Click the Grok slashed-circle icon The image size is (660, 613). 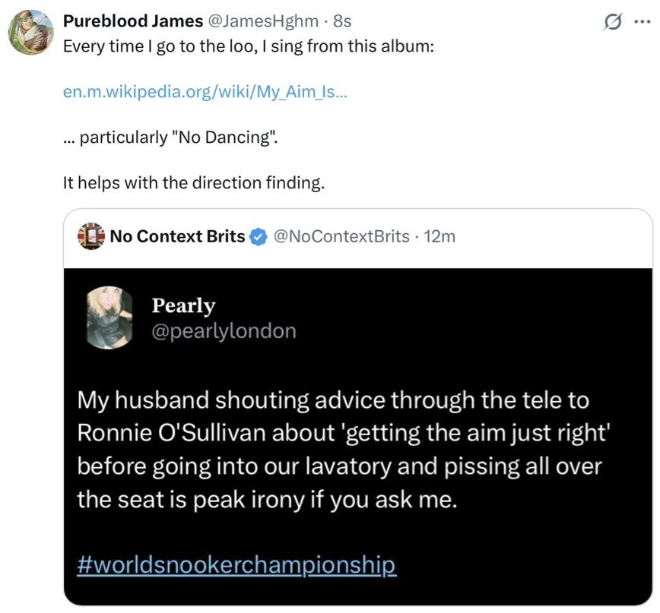pyautogui.click(x=612, y=21)
